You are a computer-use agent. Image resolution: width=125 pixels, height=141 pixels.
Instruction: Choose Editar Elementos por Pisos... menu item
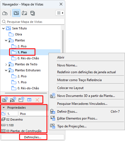(x=77, y=118)
